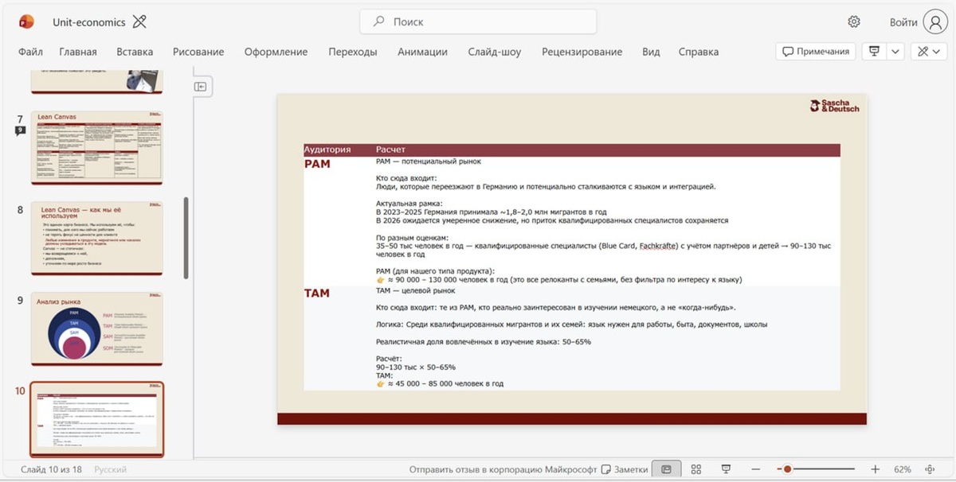956x482 pixels.
Task: Start Slide Show from status bar icon
Action: 726,469
